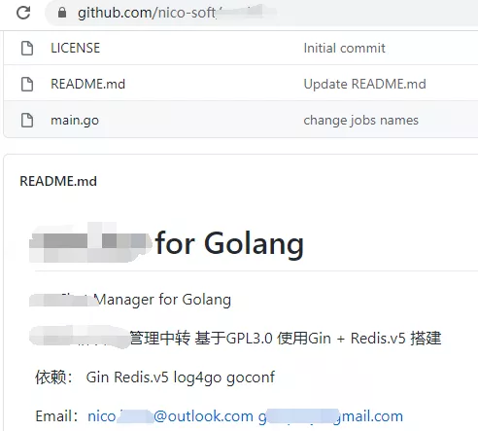Open the 'Initial commit' commit message
Image resolution: width=478 pixels, height=431 pixels.
click(344, 48)
